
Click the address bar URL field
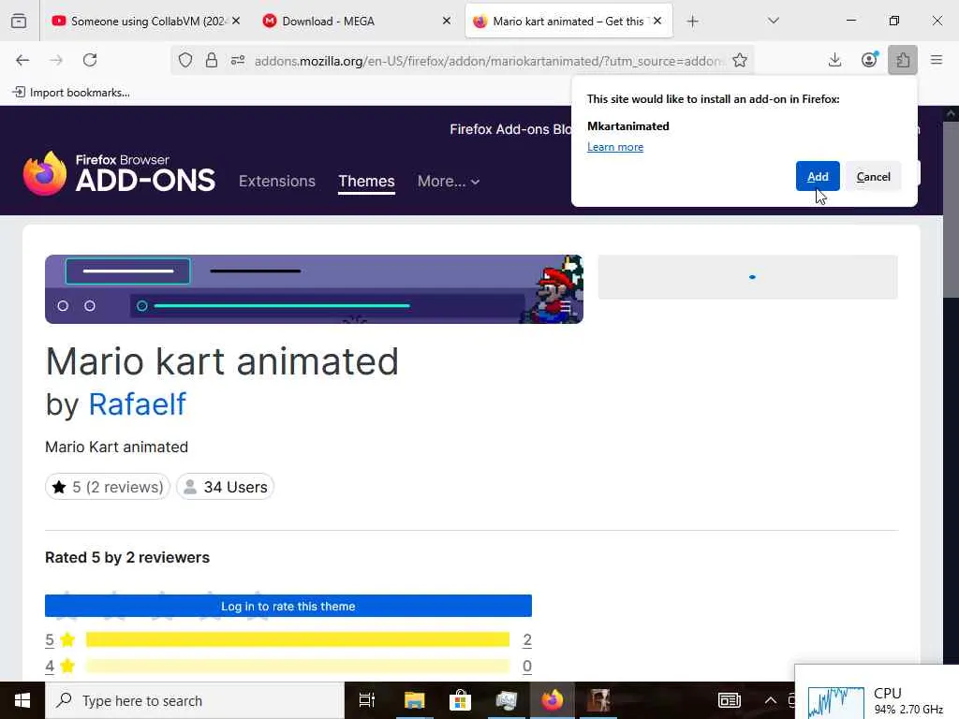pos(488,61)
